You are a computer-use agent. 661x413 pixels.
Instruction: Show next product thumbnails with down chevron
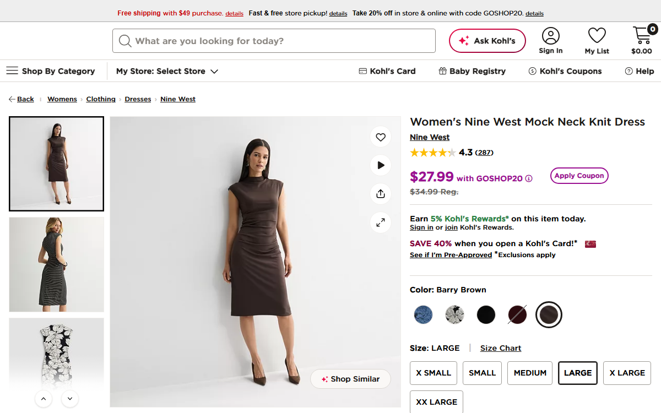click(x=70, y=399)
